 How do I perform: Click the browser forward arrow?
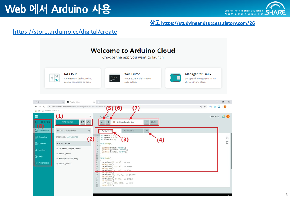[x=40, y=107]
